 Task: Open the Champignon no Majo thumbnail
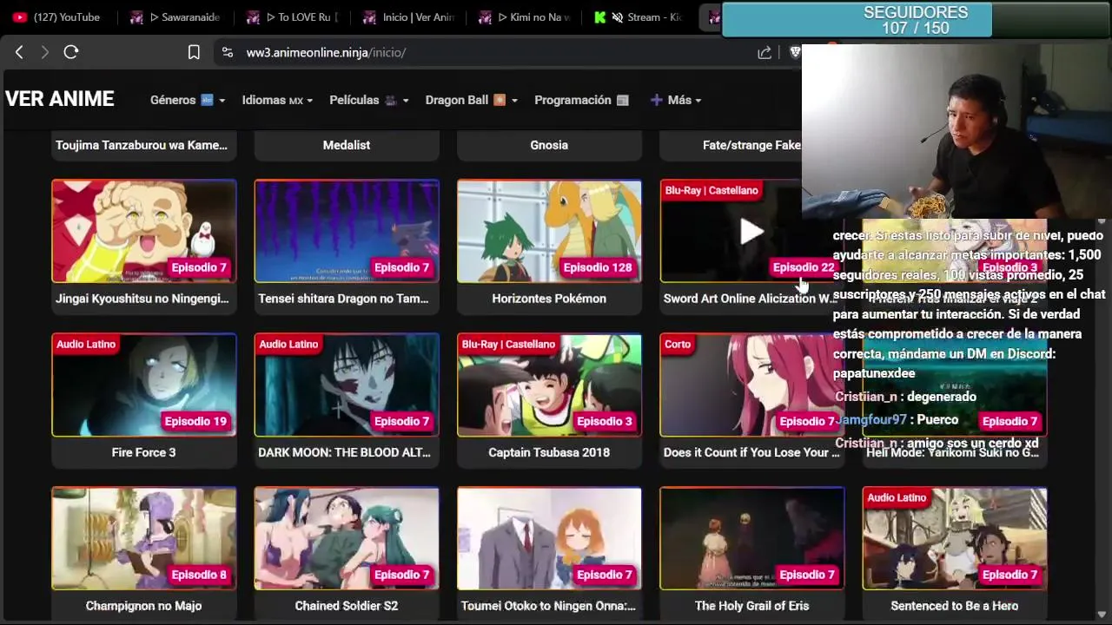[x=144, y=538]
